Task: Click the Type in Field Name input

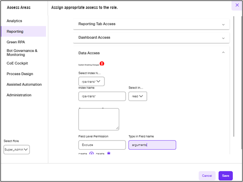Action: point(152,145)
